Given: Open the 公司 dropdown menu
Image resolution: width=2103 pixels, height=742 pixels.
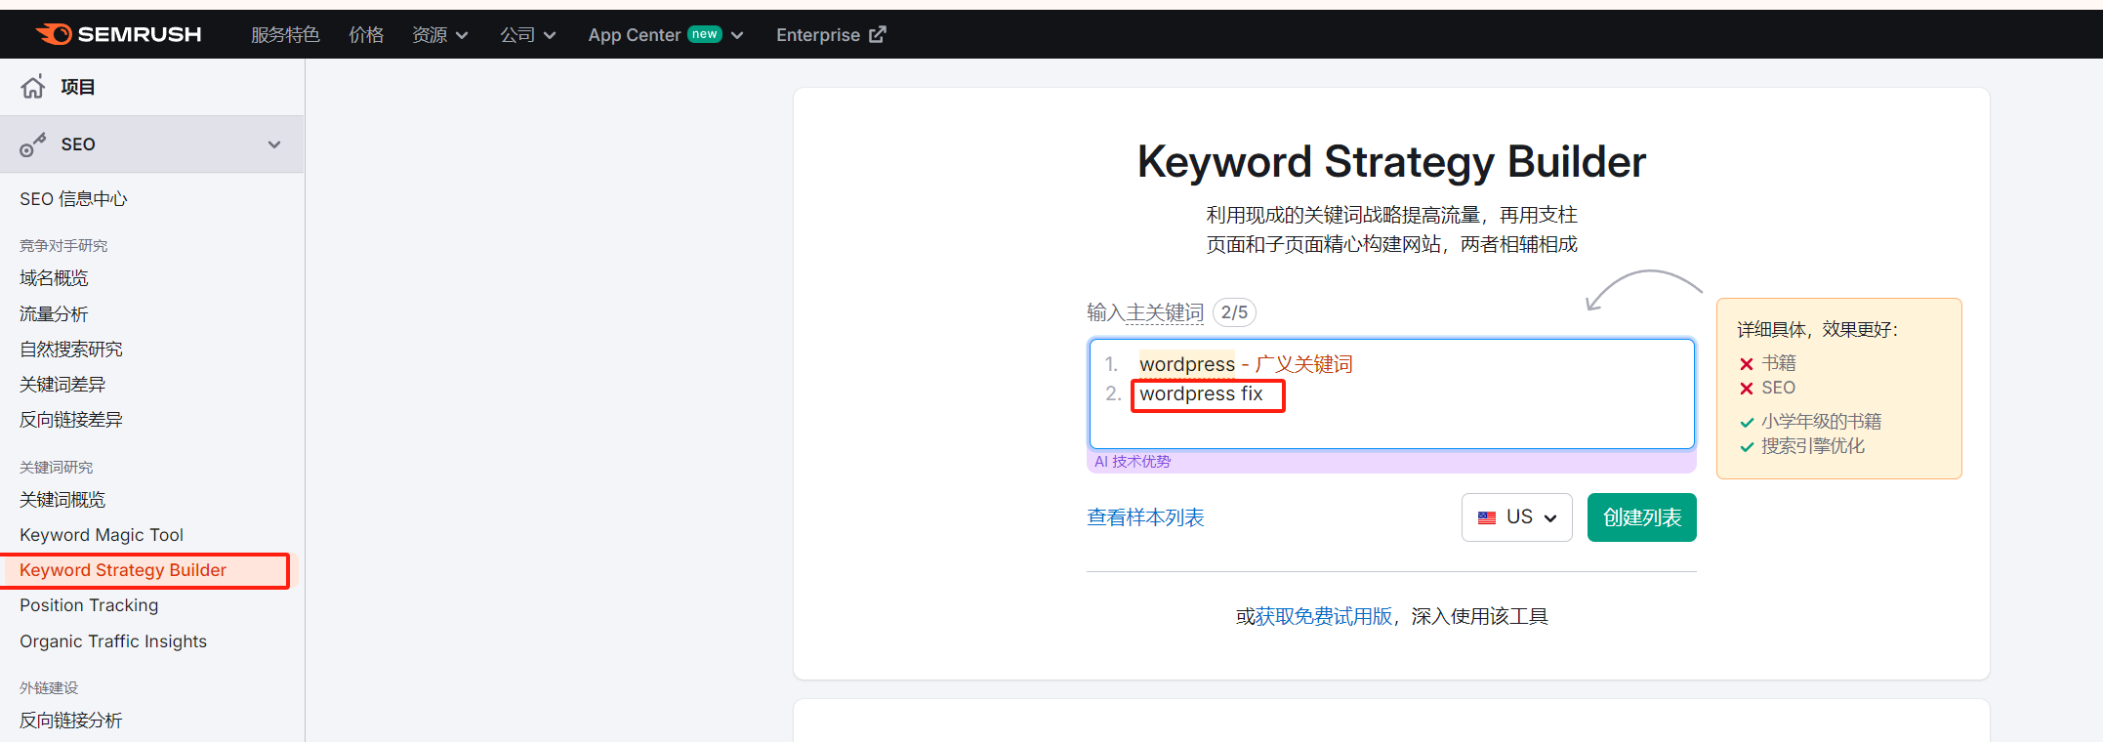Looking at the screenshot, I should [x=527, y=35].
